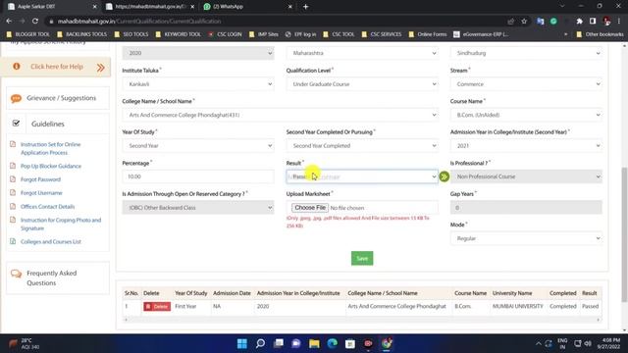The width and height of the screenshot is (628, 353).
Task: Click the green double-arrow icon beside Result
Action: (x=445, y=176)
